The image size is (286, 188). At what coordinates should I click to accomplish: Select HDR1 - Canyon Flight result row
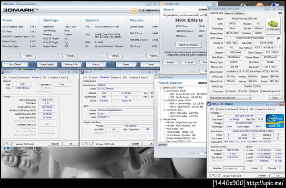pyautogui.click(x=187, y=103)
